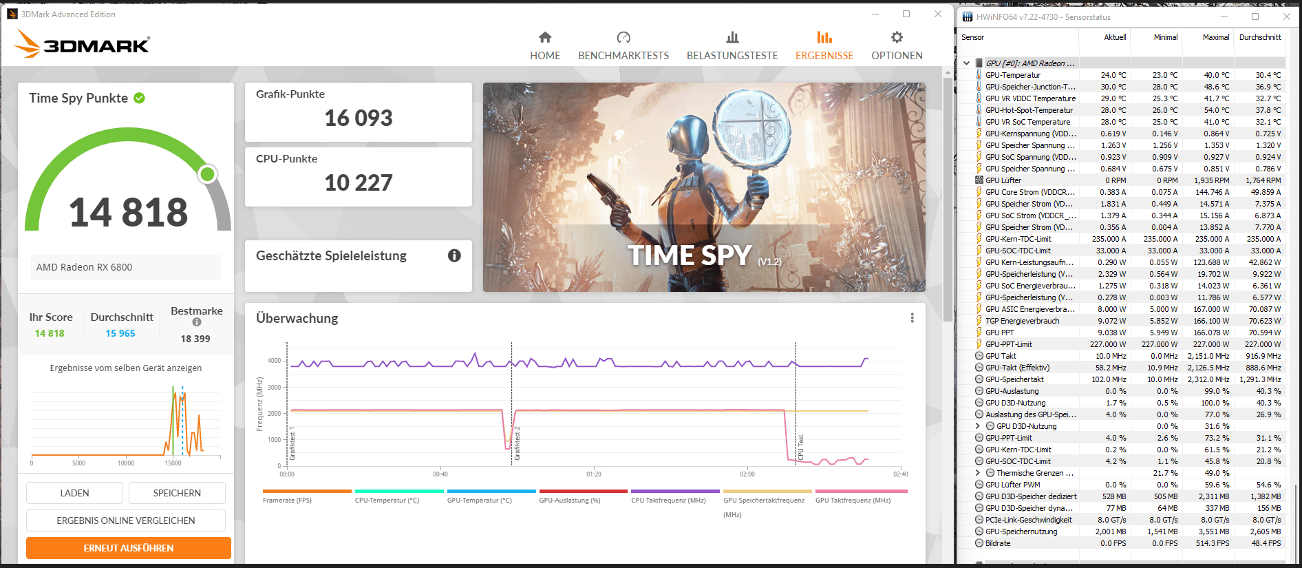Image resolution: width=1302 pixels, height=568 pixels.
Task: Click the Time Spy benchmark artwork
Action: coord(704,187)
